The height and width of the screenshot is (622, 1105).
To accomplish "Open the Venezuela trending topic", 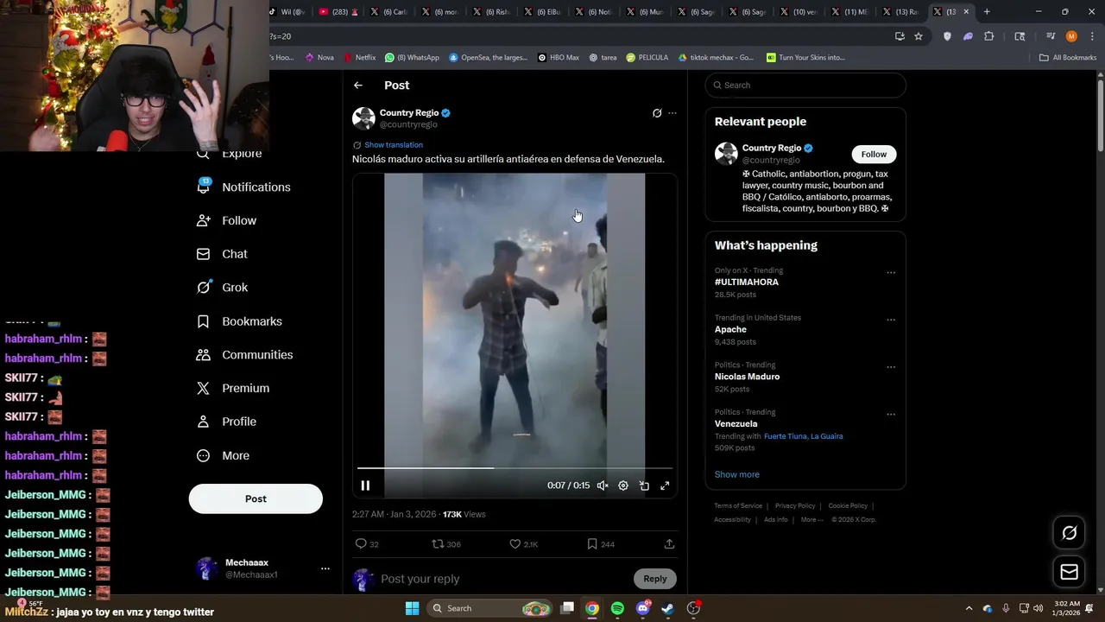I will pyautogui.click(x=736, y=423).
